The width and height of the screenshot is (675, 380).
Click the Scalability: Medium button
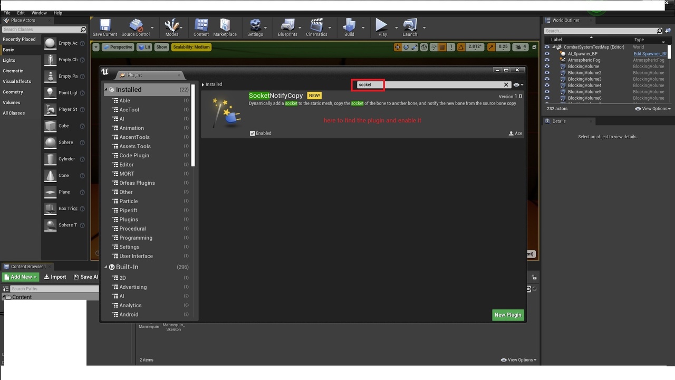click(191, 47)
